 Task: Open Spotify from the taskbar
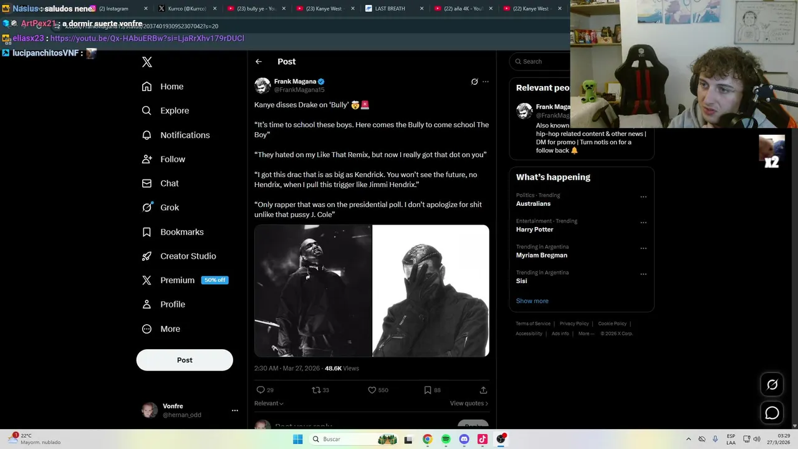pos(446,439)
